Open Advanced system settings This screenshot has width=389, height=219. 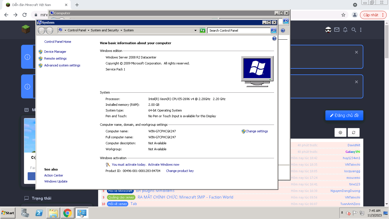pos(62,65)
